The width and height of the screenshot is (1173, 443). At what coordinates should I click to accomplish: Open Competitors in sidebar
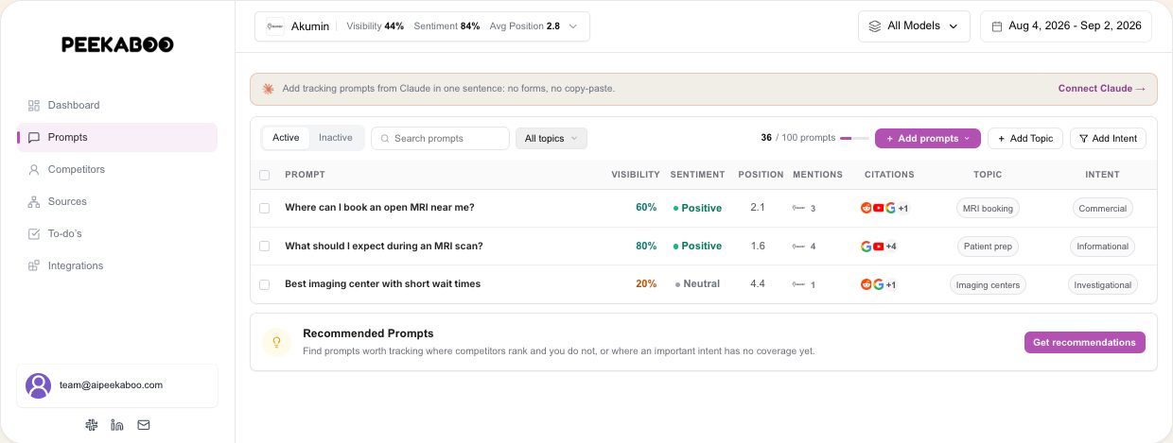click(x=117, y=169)
